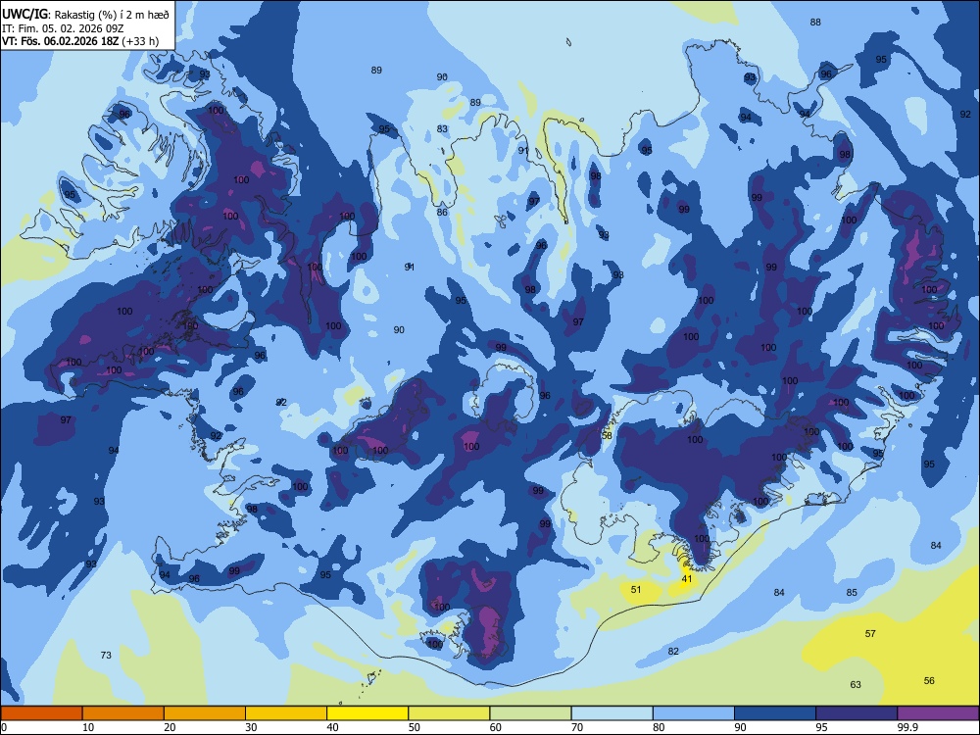Screen dimensions: 980x735
Task: Click the orange 10–20 legend swatch
Action: (x=123, y=713)
